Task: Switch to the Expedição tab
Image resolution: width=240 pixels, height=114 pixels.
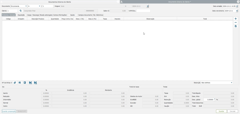Action: click(21, 15)
